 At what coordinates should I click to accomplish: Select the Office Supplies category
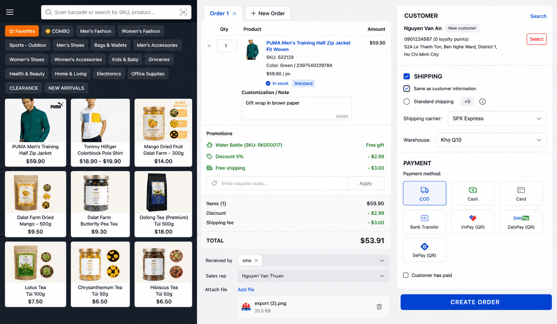coord(148,74)
